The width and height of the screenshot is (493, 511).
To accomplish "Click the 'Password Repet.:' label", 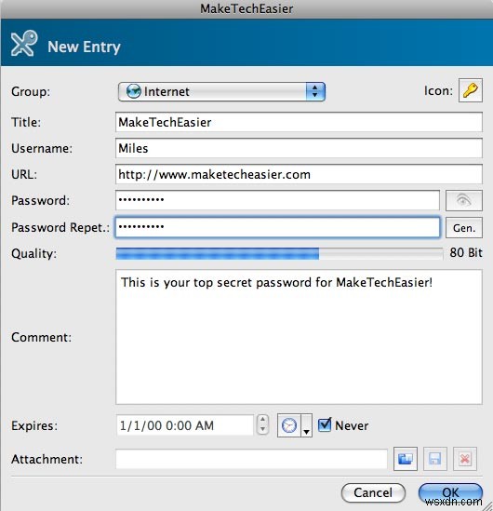I will pos(60,227).
